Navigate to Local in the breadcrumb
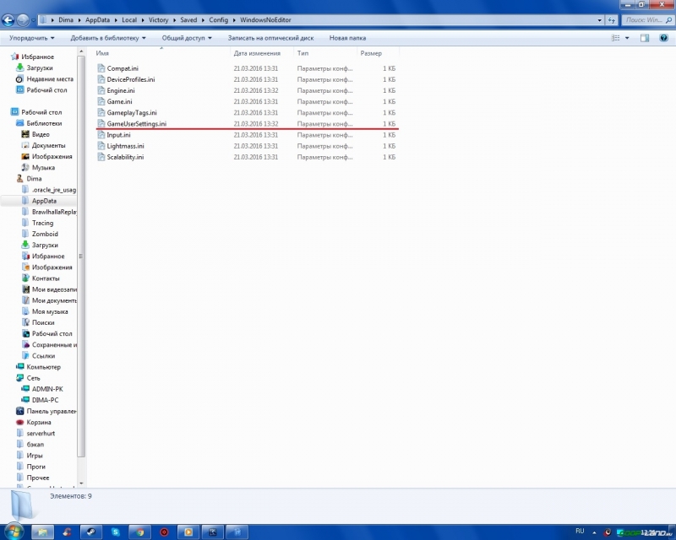The height and width of the screenshot is (540, 676). (129, 19)
